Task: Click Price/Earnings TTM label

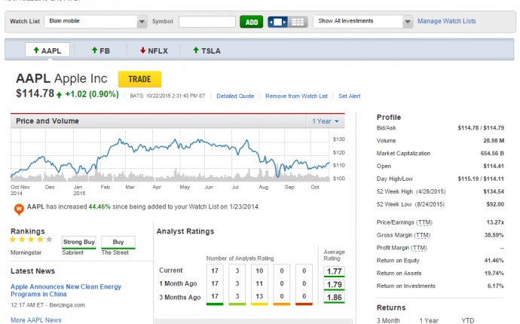Action: coord(404,222)
